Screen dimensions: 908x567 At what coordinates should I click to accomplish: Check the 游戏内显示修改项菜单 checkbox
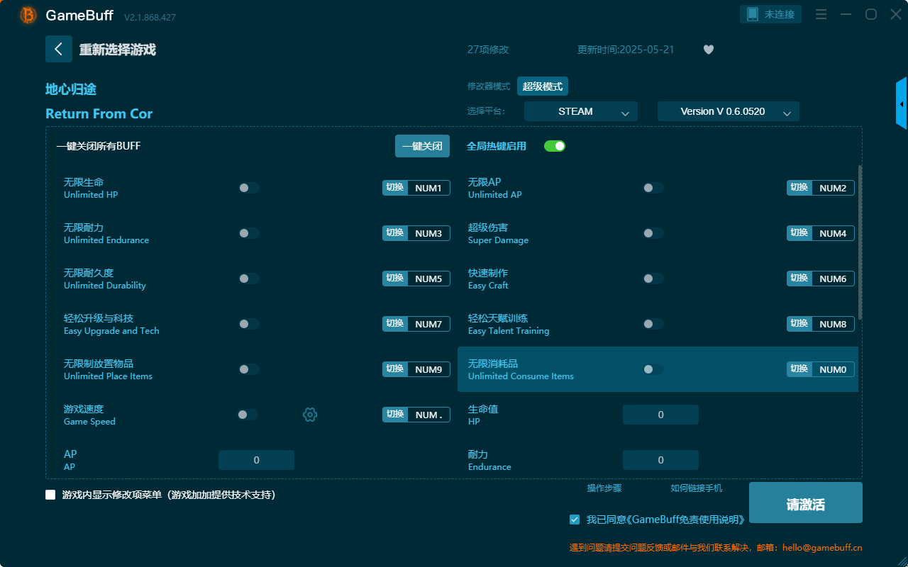click(x=50, y=495)
